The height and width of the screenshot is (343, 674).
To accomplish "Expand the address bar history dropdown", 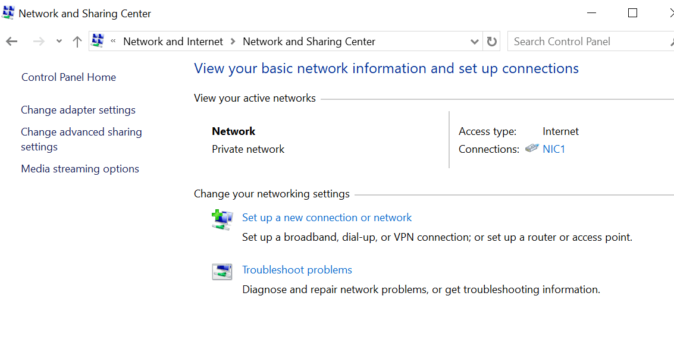I will (475, 42).
